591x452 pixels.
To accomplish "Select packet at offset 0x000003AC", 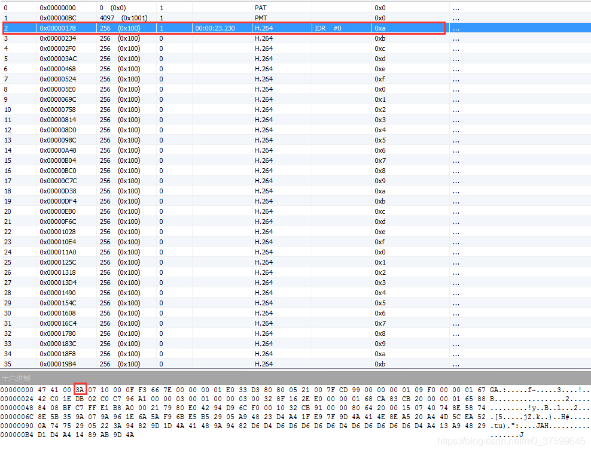I will pyautogui.click(x=295, y=59).
